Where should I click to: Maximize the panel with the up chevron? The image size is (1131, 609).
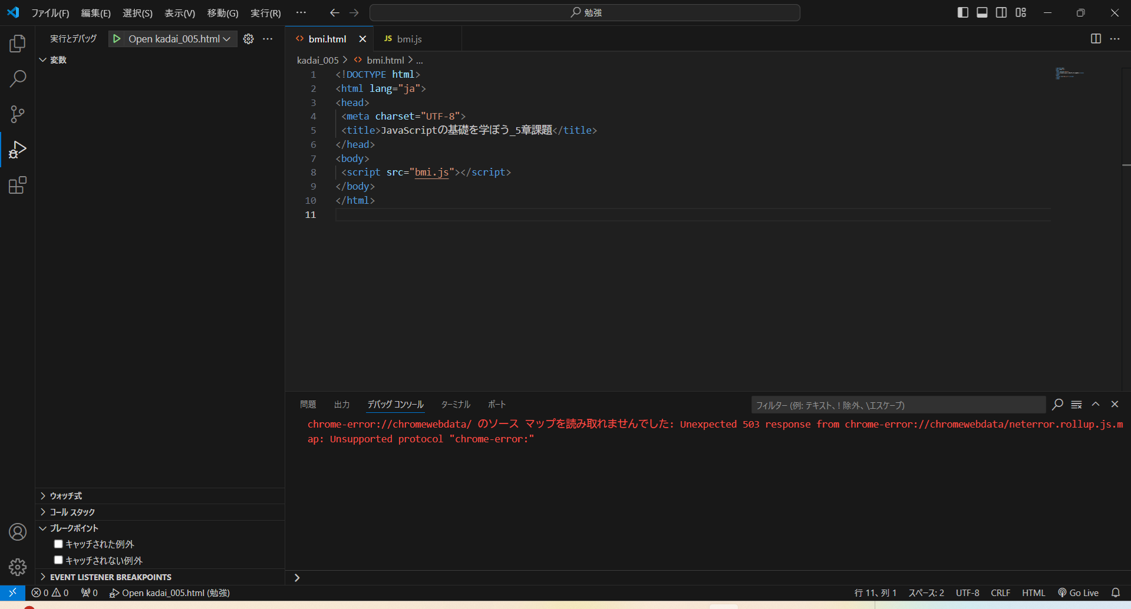pyautogui.click(x=1096, y=405)
